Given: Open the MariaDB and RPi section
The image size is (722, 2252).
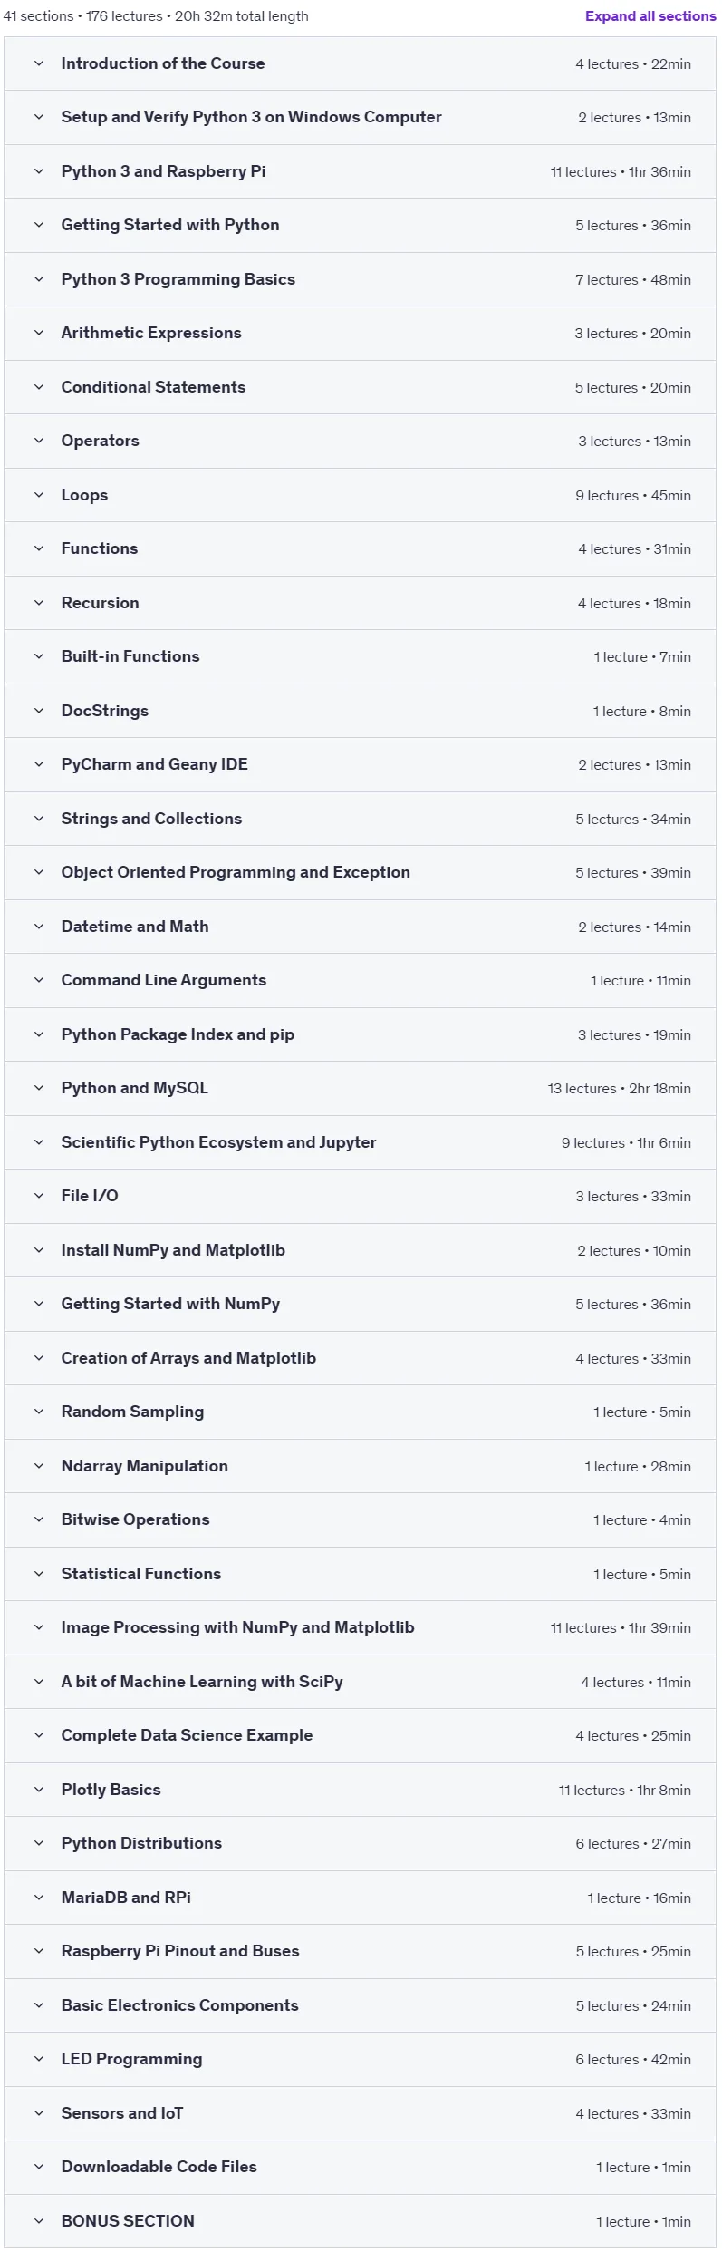Looking at the screenshot, I should click(360, 1898).
